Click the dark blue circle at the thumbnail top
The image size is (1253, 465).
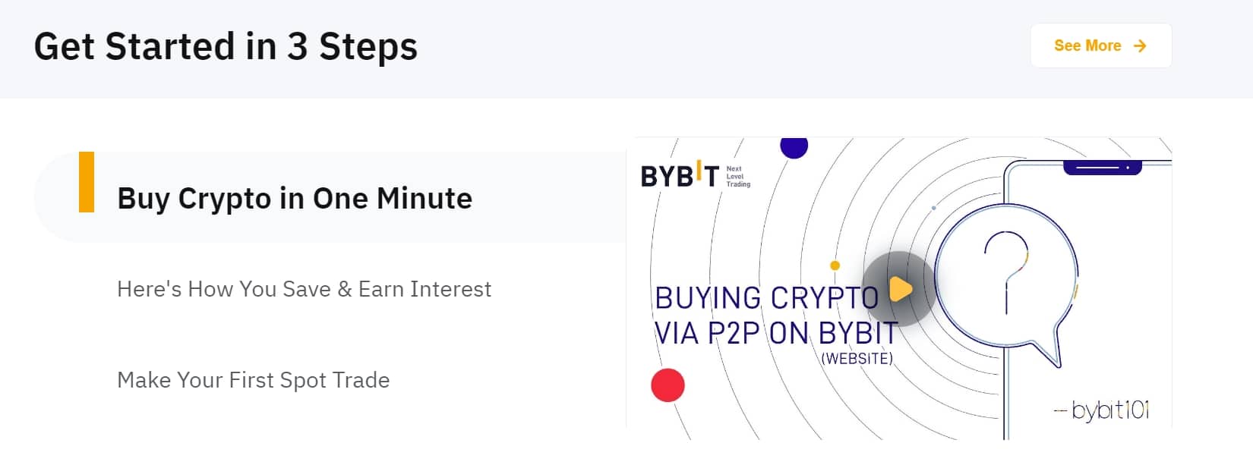793,149
